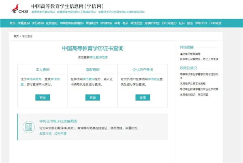This screenshot has width=243, height=163.
Task: Open 学信档案 link in 本人查询 card
Action: point(55,79)
